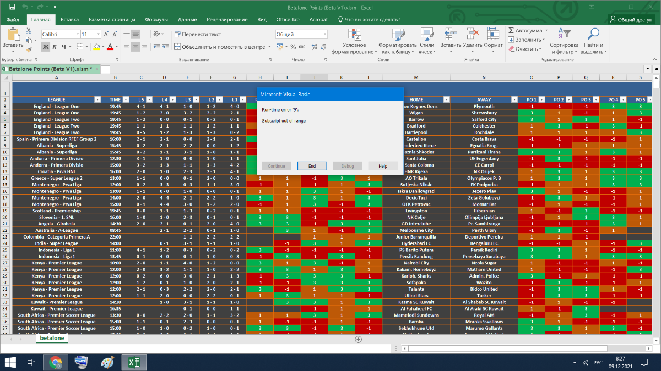
Task: Expand the LEAGUE column filter dropdown
Action: coord(97,99)
